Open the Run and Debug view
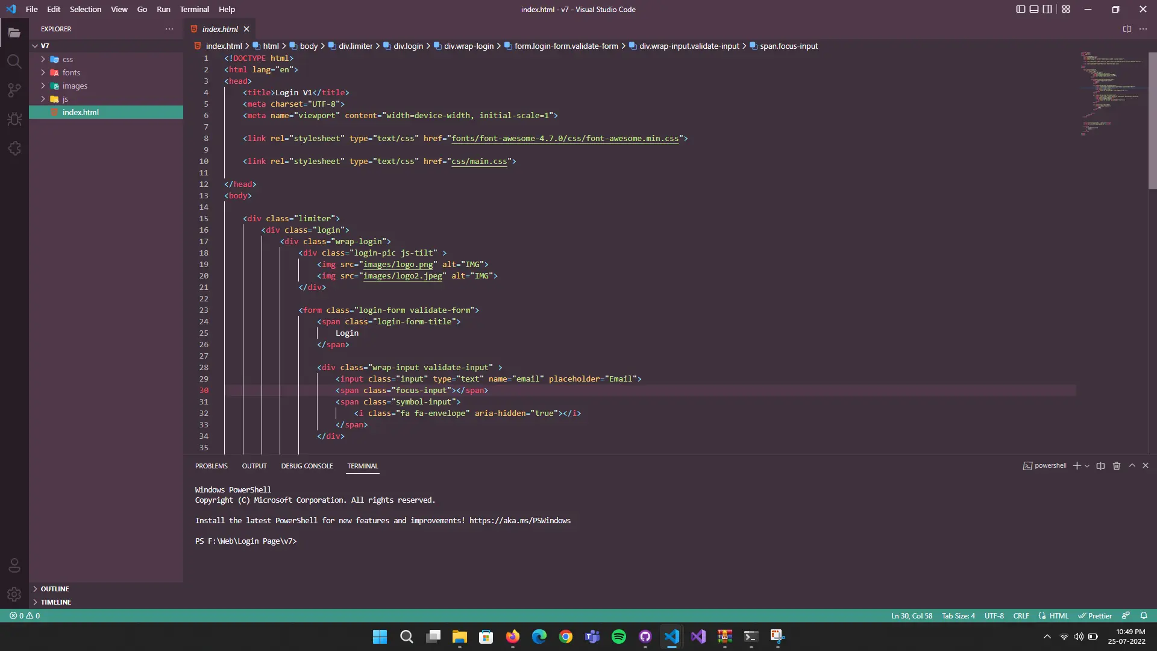The width and height of the screenshot is (1157, 651). click(x=14, y=119)
